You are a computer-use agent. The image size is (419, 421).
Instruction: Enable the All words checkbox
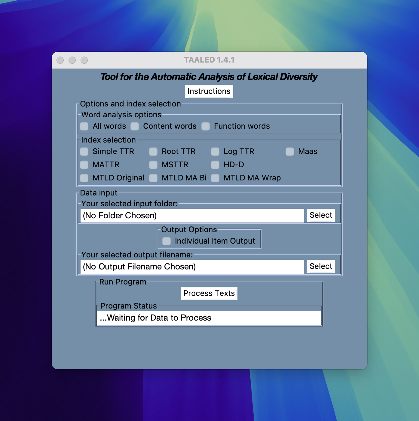point(84,126)
